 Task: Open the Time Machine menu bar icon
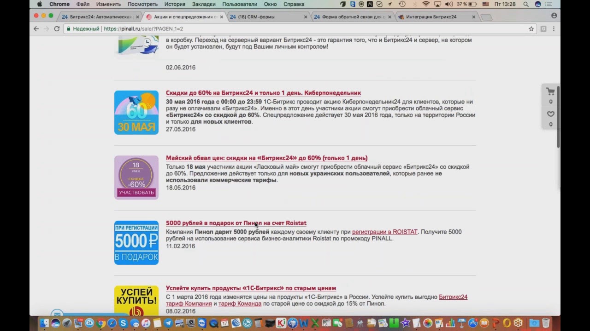(402, 4)
